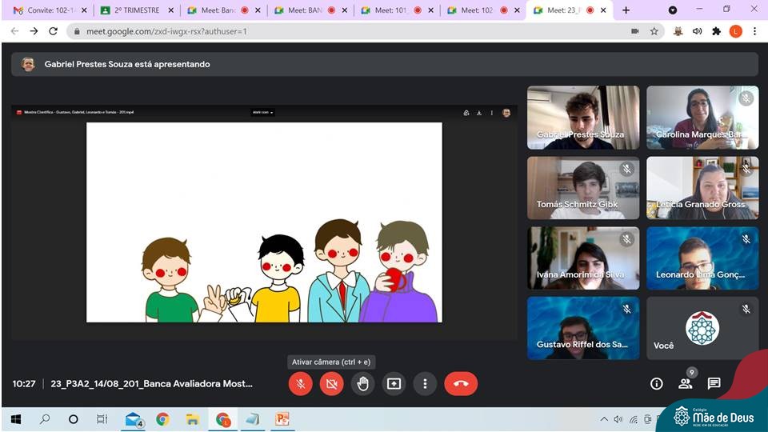
Task: Open a new browser tab
Action: click(x=626, y=10)
